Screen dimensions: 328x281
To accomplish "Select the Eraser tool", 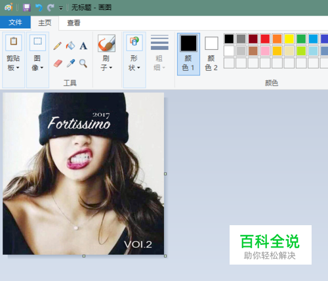I will tap(58, 64).
